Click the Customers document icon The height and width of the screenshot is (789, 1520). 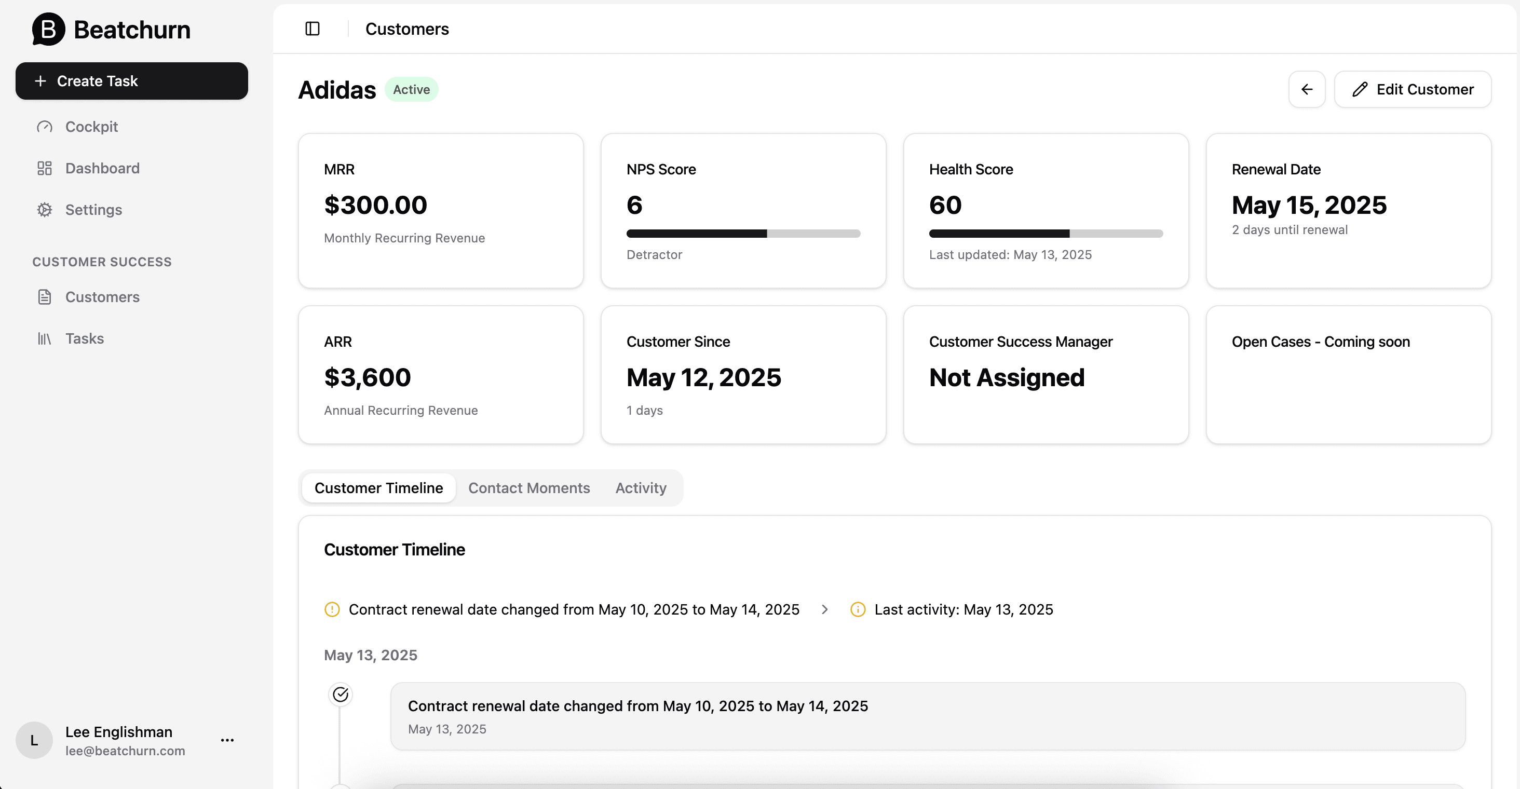45,297
